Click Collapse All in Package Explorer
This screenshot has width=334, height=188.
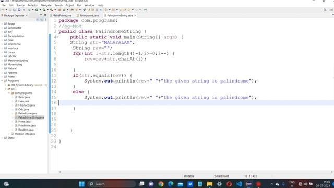(x=37, y=20)
